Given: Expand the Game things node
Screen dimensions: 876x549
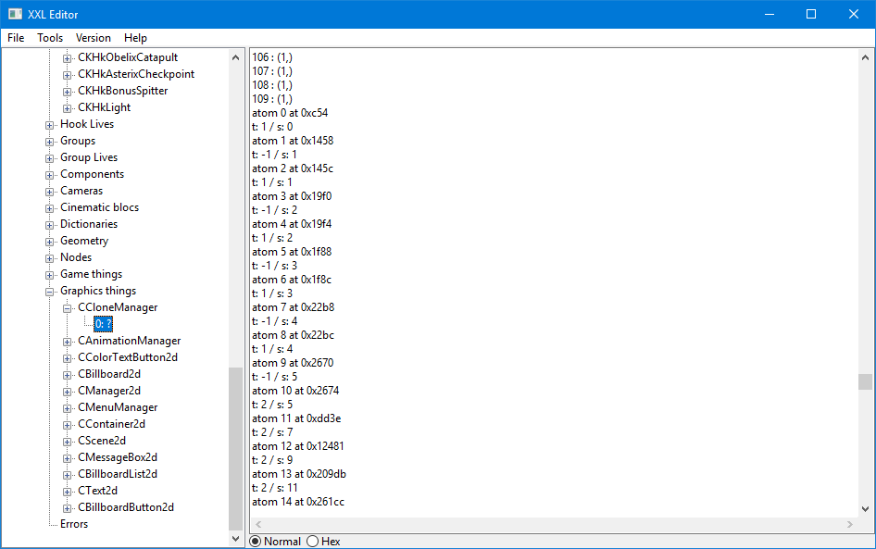Looking at the screenshot, I should 49,275.
